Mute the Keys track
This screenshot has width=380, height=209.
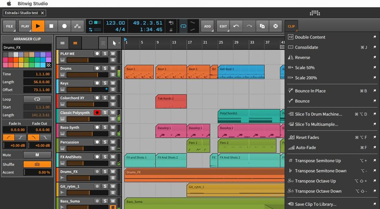pos(113,83)
